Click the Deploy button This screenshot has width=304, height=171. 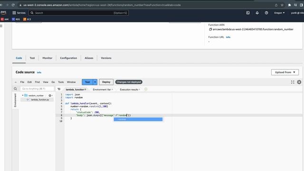point(106,82)
